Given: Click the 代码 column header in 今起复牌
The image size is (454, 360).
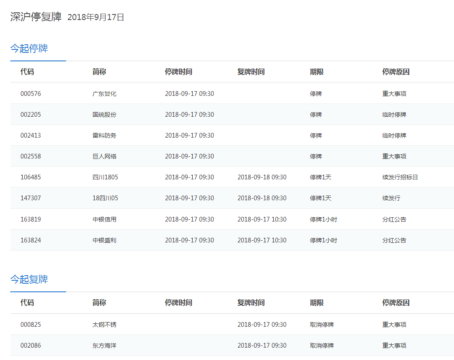Looking at the screenshot, I should coord(27,303).
